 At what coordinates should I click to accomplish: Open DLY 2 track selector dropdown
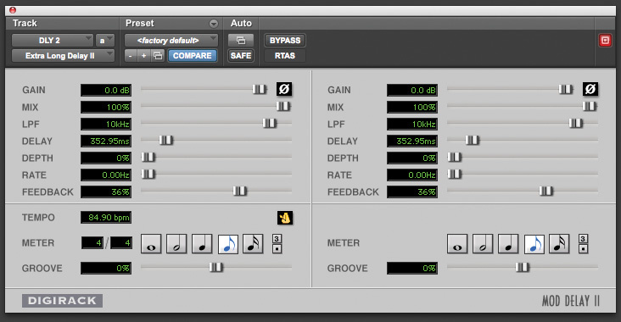pos(53,41)
